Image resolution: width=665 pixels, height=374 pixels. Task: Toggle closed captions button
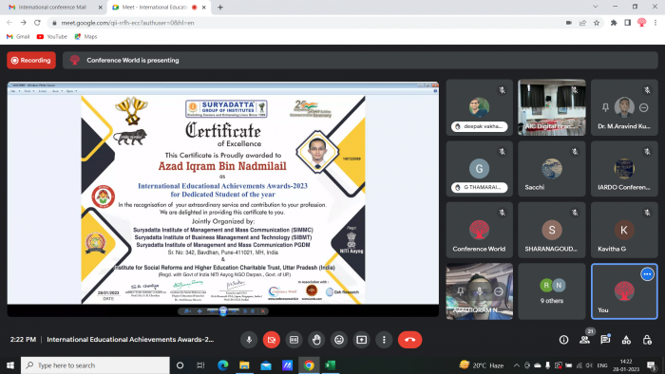tap(294, 340)
